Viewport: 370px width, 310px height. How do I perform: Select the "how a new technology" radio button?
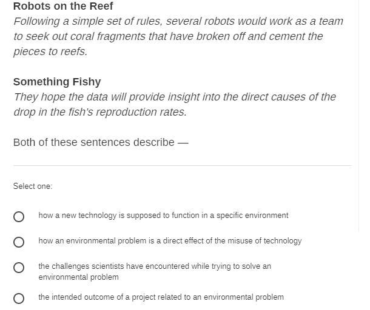(x=19, y=217)
